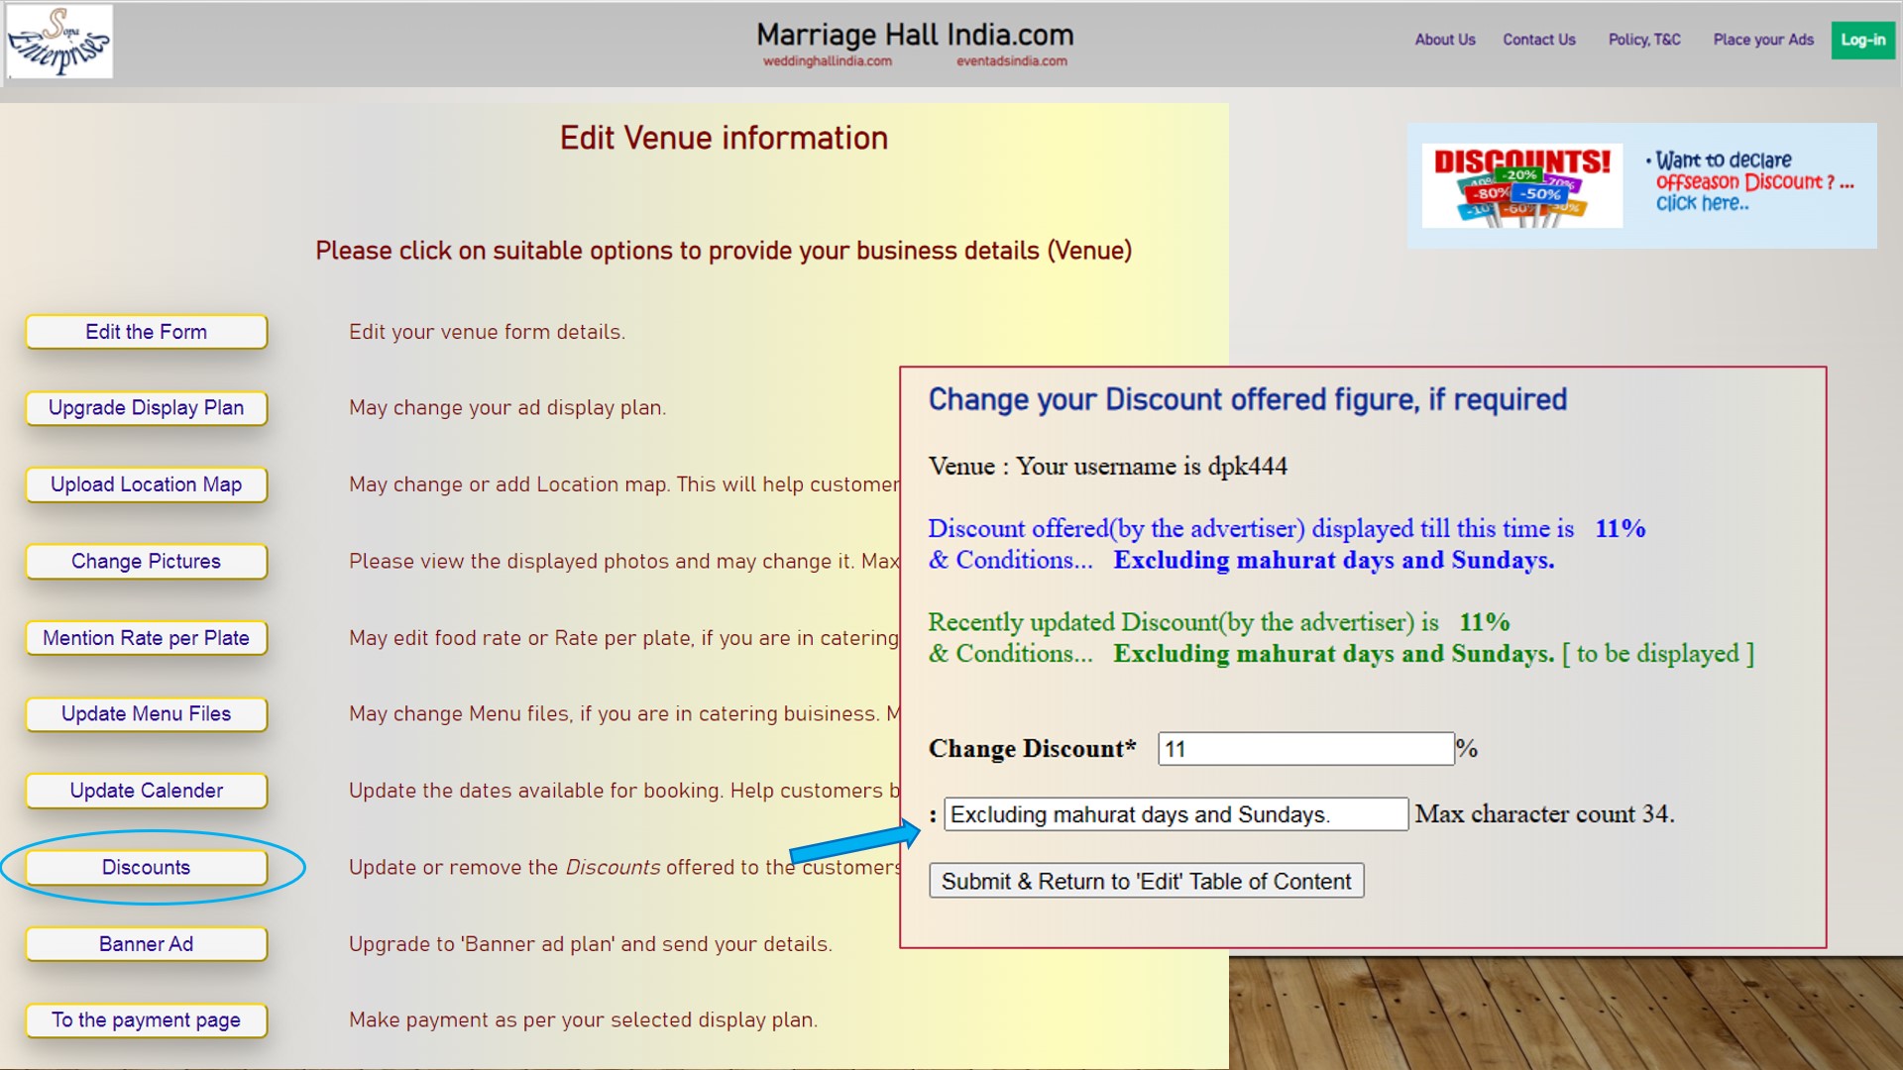Open the Discounts banner image
This screenshot has height=1070, width=1903.
click(x=1521, y=185)
